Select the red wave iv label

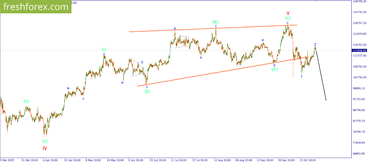tap(45, 148)
